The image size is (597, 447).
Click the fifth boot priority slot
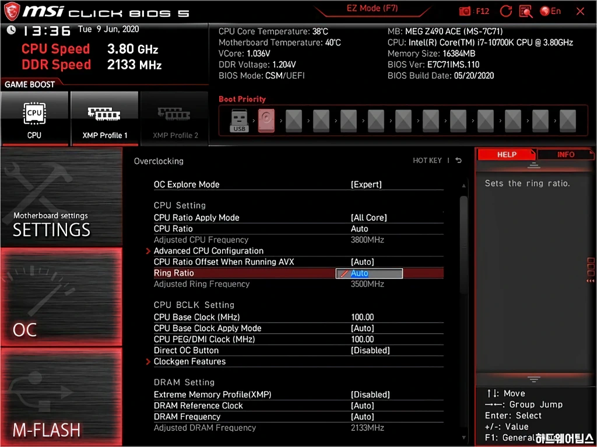click(349, 121)
